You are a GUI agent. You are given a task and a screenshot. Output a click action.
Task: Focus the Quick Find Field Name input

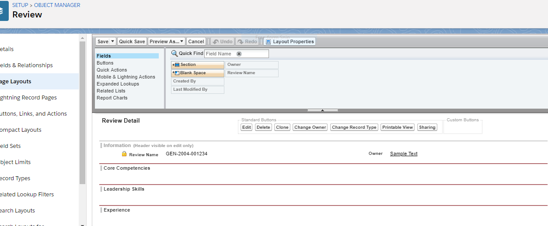click(220, 54)
